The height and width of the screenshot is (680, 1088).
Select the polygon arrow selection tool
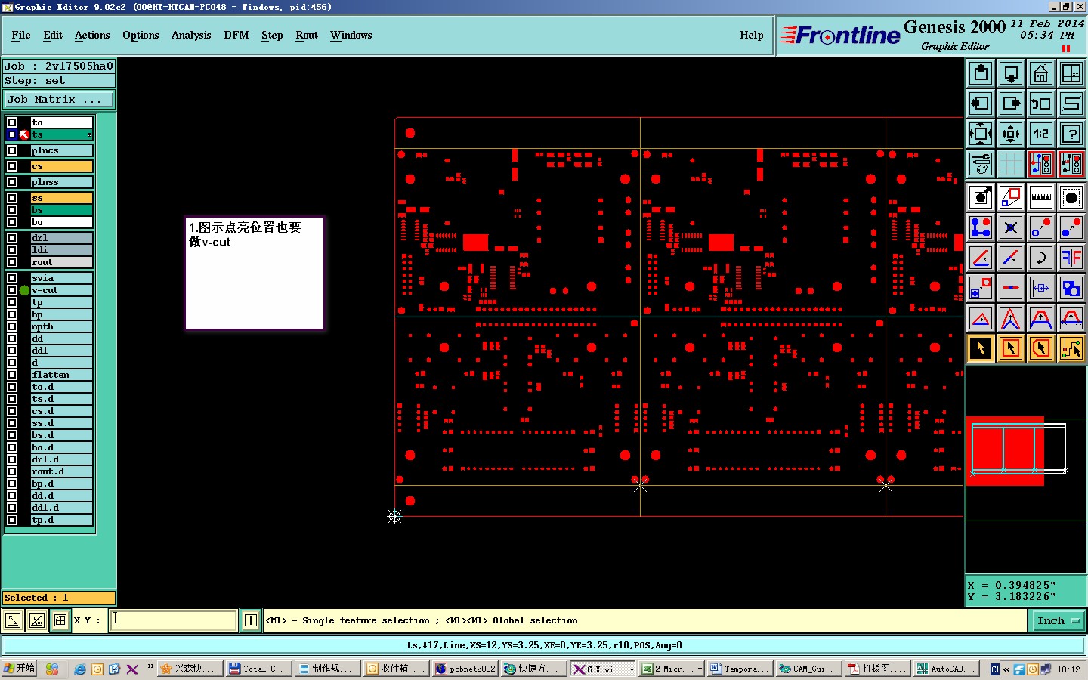[1041, 348]
